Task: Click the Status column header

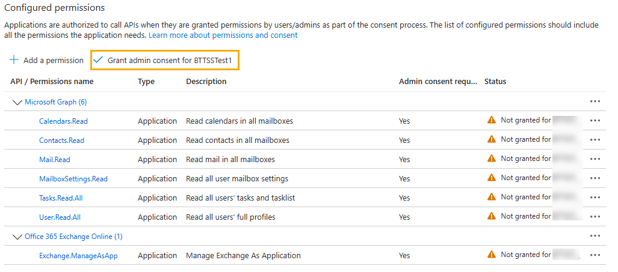Action: point(495,82)
